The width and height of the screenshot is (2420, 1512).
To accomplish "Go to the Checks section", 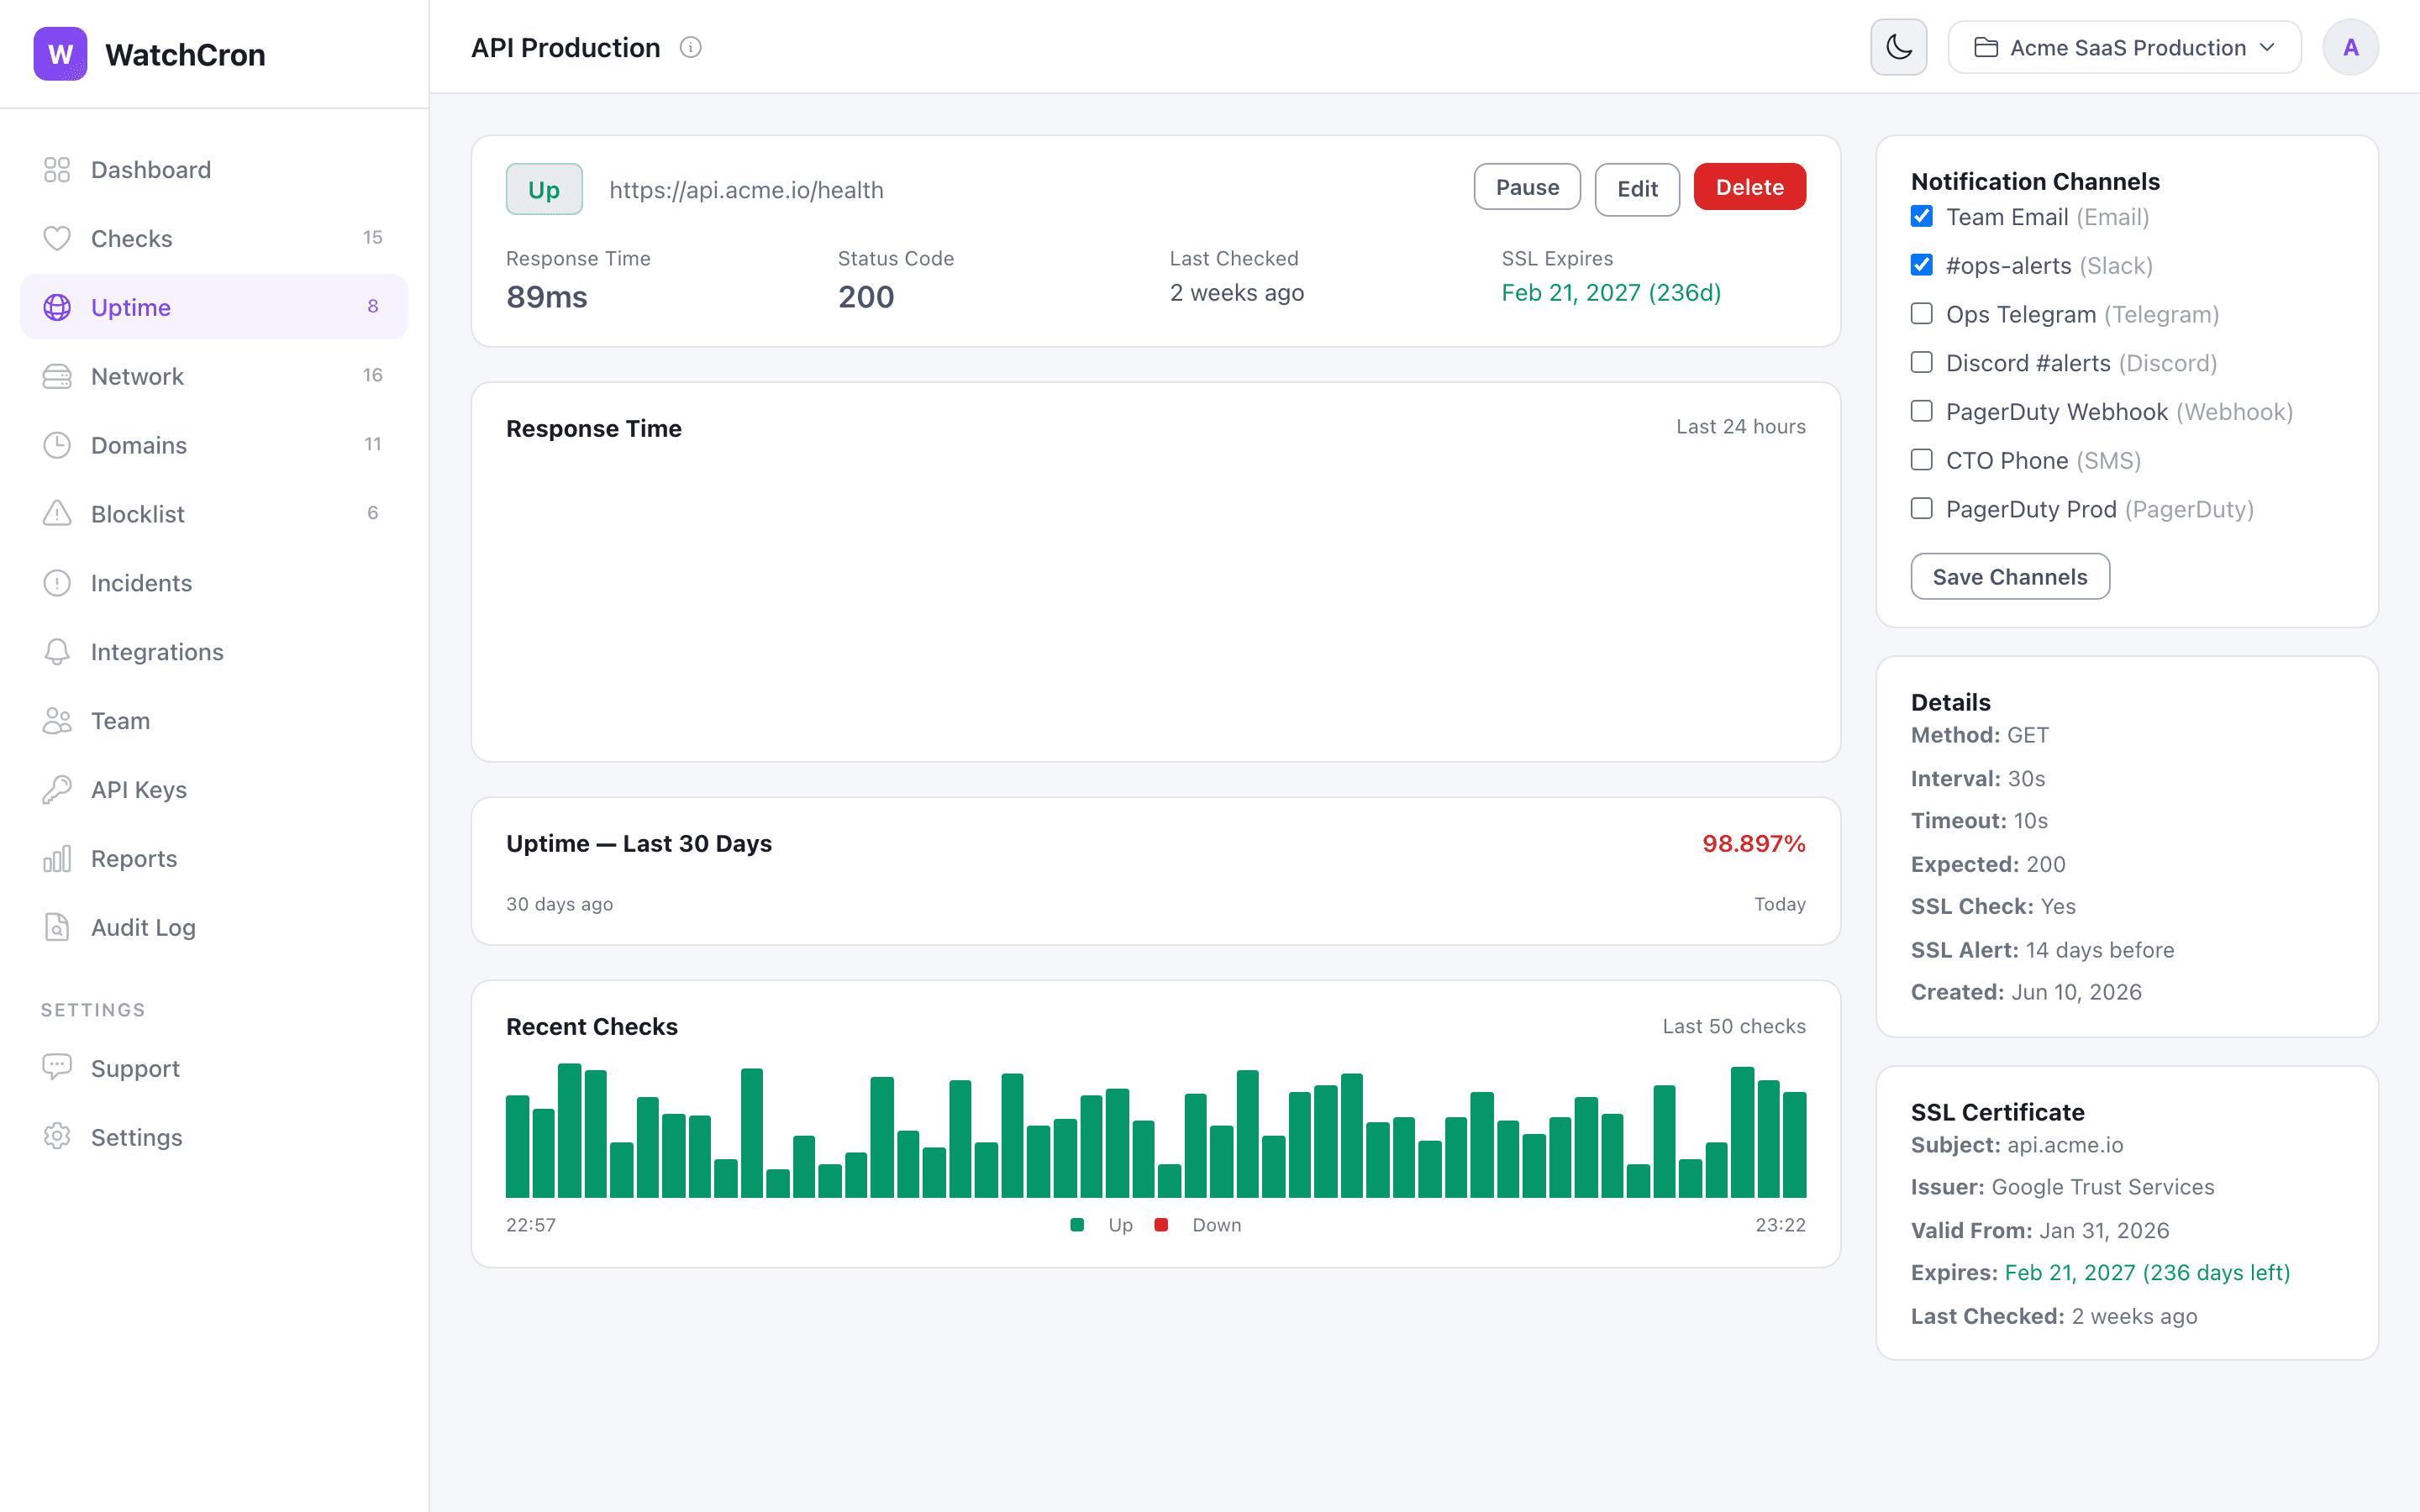I will pyautogui.click(x=214, y=238).
